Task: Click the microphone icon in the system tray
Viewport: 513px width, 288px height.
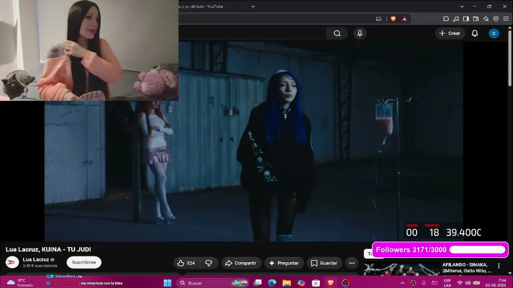Action: [424, 283]
